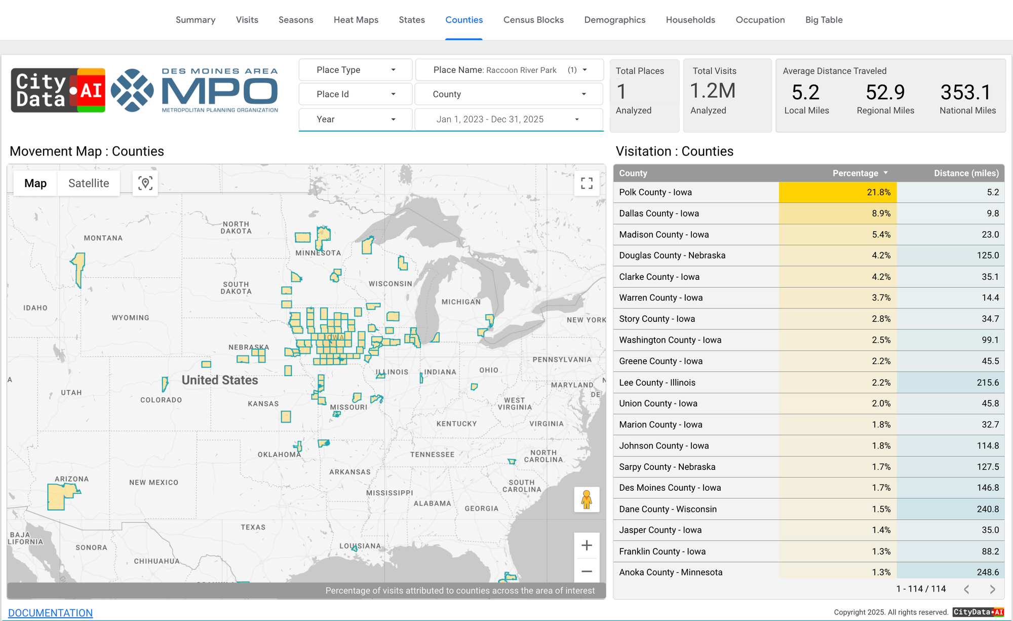Open the Census Blocks tab
This screenshot has height=621, width=1013.
[x=533, y=20]
